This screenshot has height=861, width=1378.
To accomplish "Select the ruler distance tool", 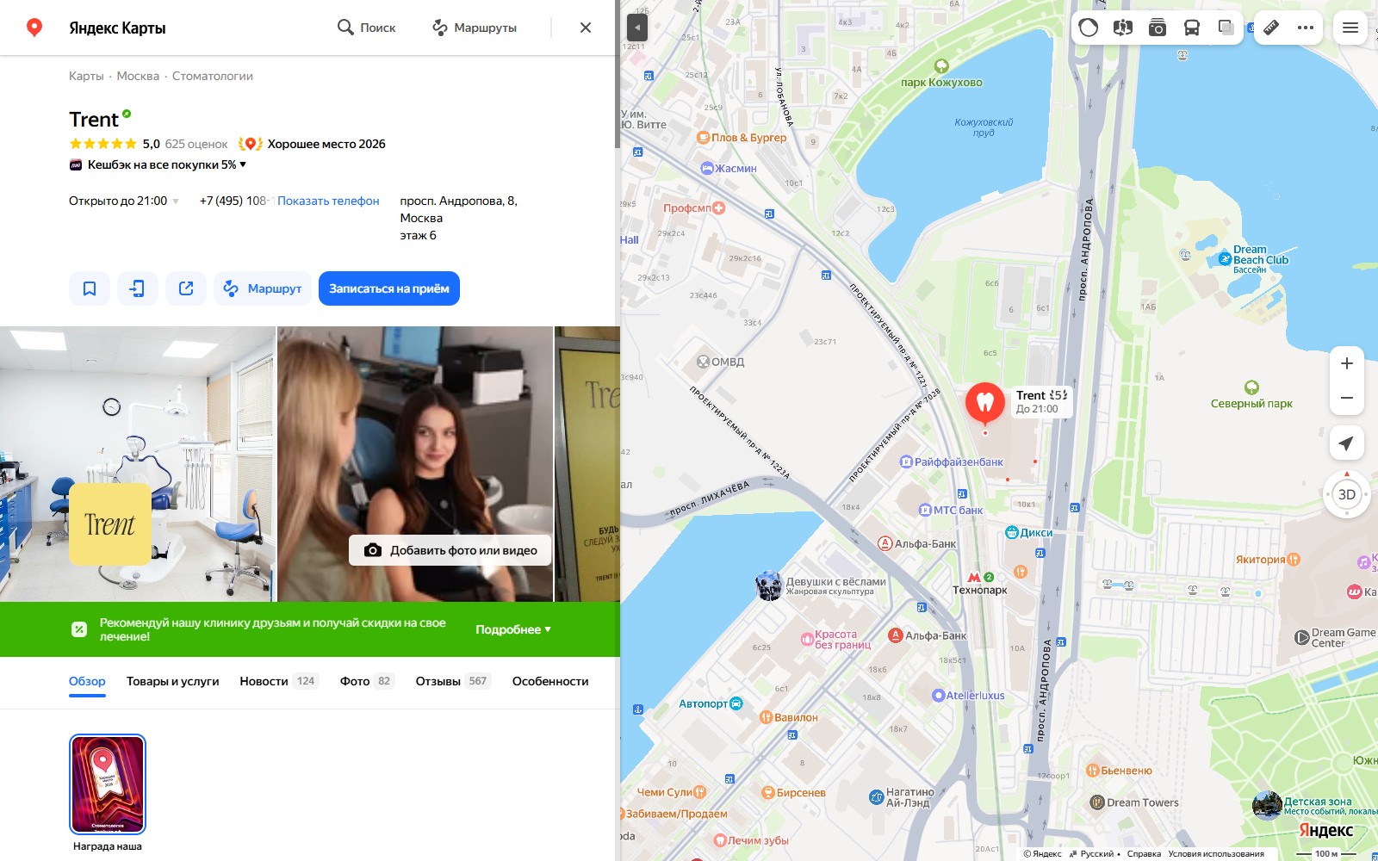I will tap(1271, 28).
